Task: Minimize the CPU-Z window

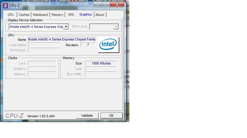Action: (98, 5)
